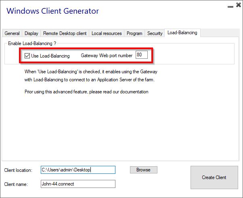Screen dimensions: 243x198
Task: Click the 'Client name:' label
Action: coord(15,184)
